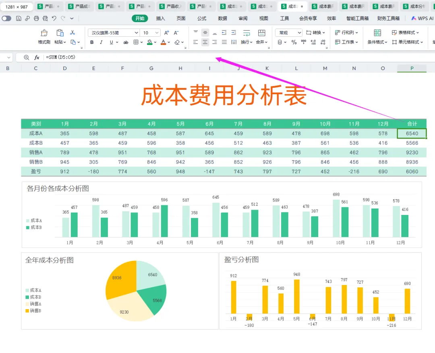The width and height of the screenshot is (435, 353).
Task: Click the 表格样式 (Table Style) button
Action: (x=405, y=33)
